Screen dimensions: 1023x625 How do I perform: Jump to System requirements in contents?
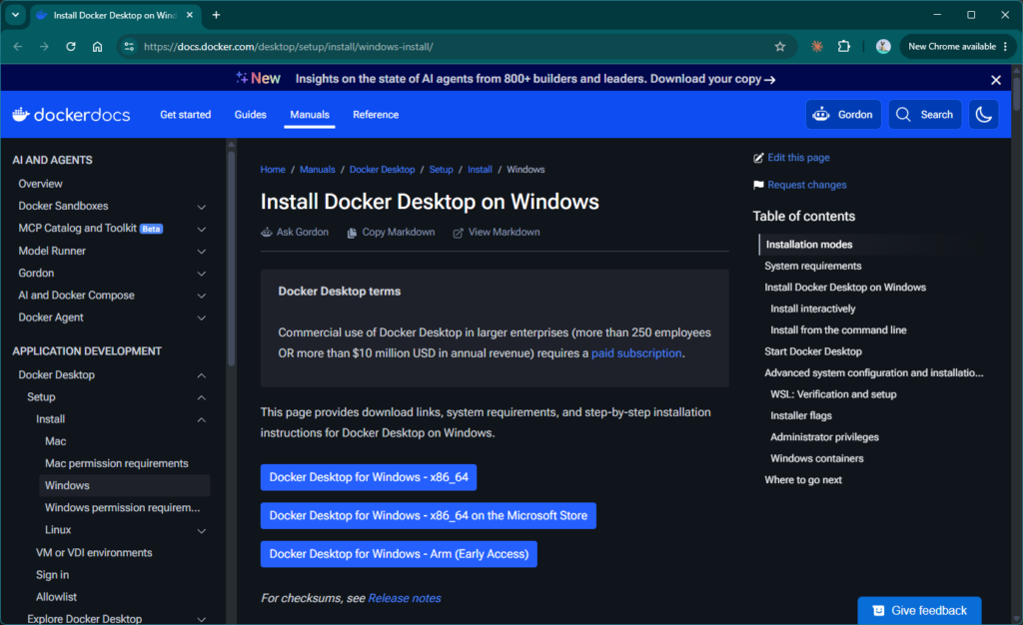813,266
